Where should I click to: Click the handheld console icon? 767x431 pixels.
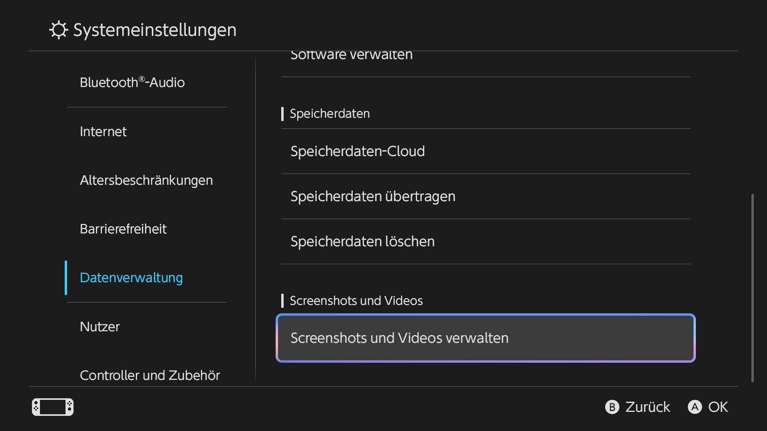pos(53,407)
